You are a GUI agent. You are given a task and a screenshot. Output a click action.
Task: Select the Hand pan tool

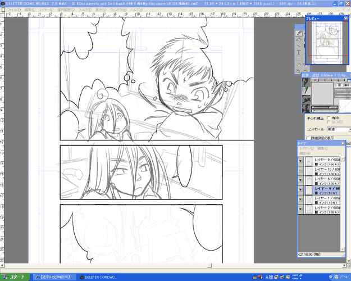(299, 65)
